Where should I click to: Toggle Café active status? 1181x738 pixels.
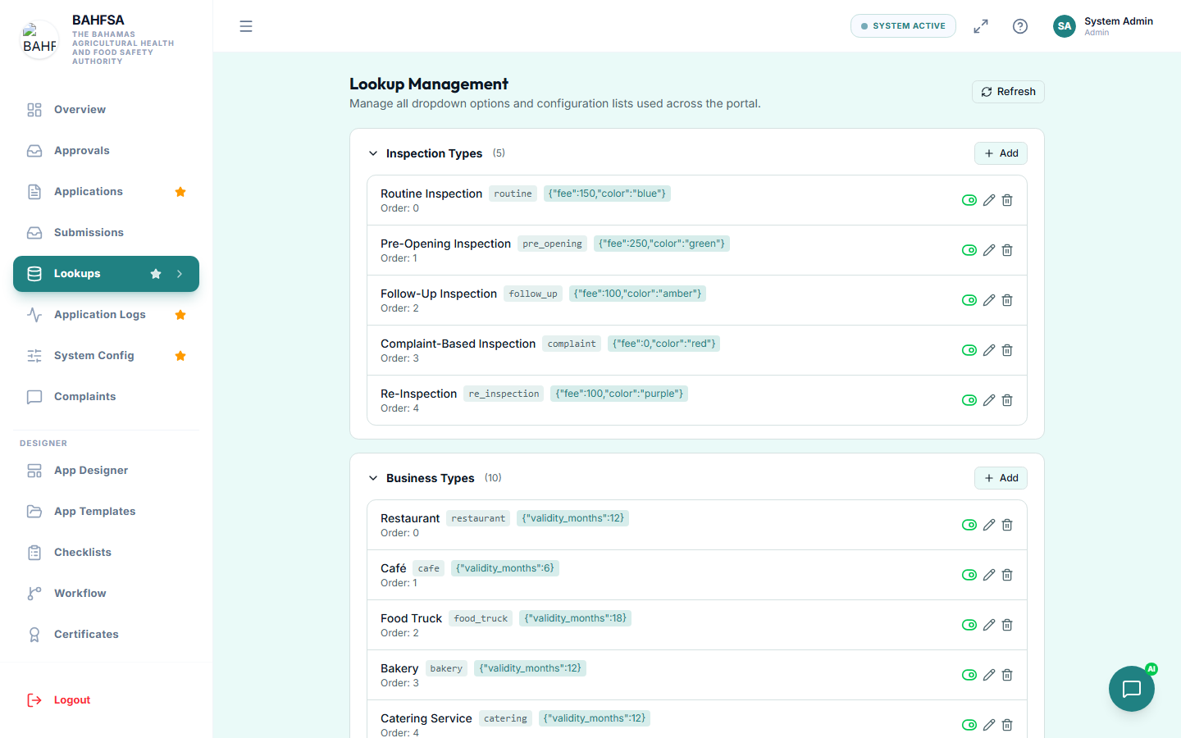tap(969, 575)
